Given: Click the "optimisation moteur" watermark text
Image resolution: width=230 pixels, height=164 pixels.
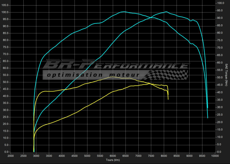Looking at the screenshot, I should tap(93, 75).
